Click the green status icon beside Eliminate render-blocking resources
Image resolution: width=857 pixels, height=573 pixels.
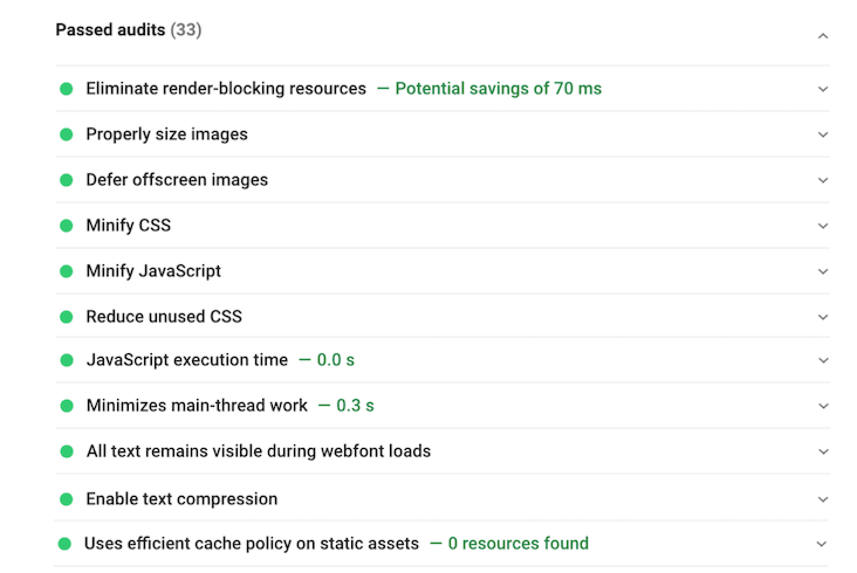pos(66,89)
